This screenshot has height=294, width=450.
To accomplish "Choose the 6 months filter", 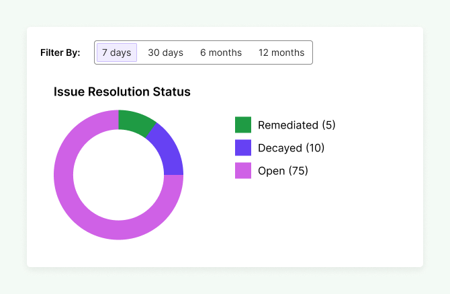I will (x=221, y=52).
